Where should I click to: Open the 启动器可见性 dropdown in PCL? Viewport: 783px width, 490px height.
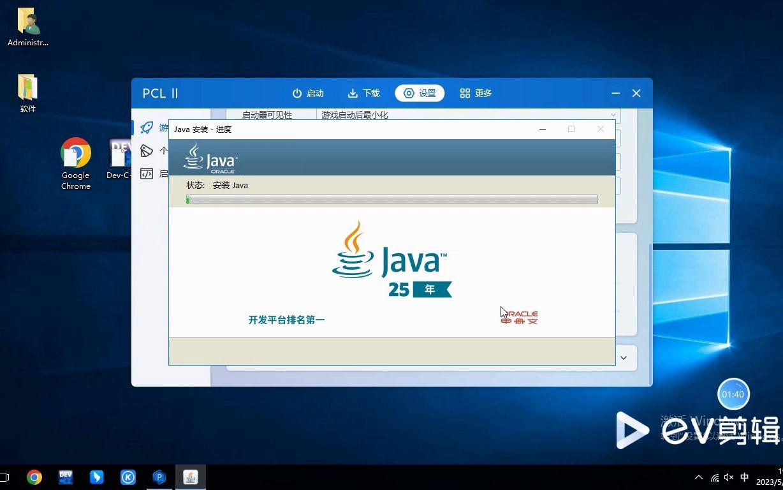click(x=468, y=115)
